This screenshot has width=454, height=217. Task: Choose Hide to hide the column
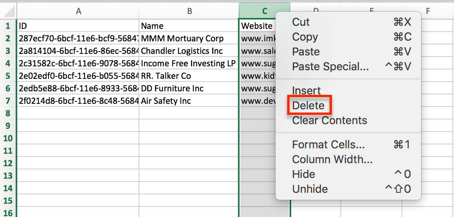(348, 174)
